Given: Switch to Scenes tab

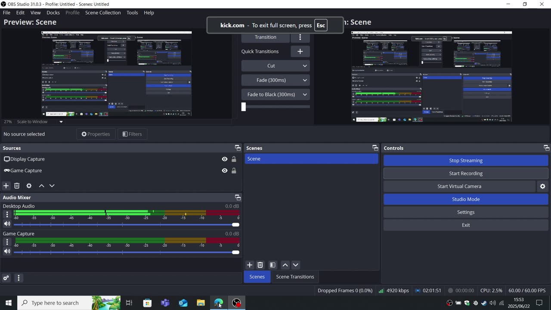Looking at the screenshot, I should [x=257, y=277].
